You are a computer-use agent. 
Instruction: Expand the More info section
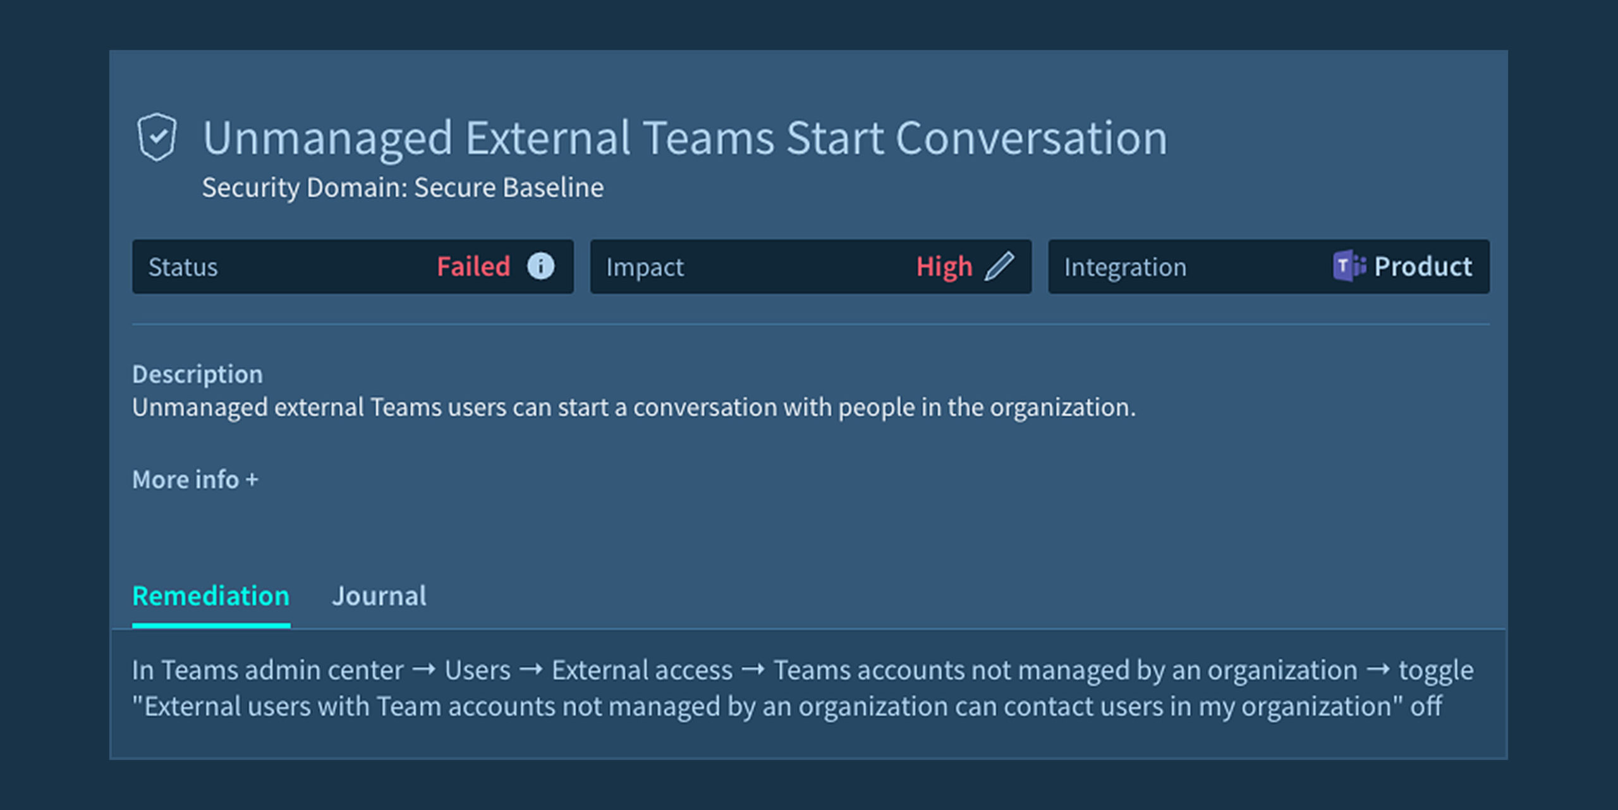[x=195, y=480]
